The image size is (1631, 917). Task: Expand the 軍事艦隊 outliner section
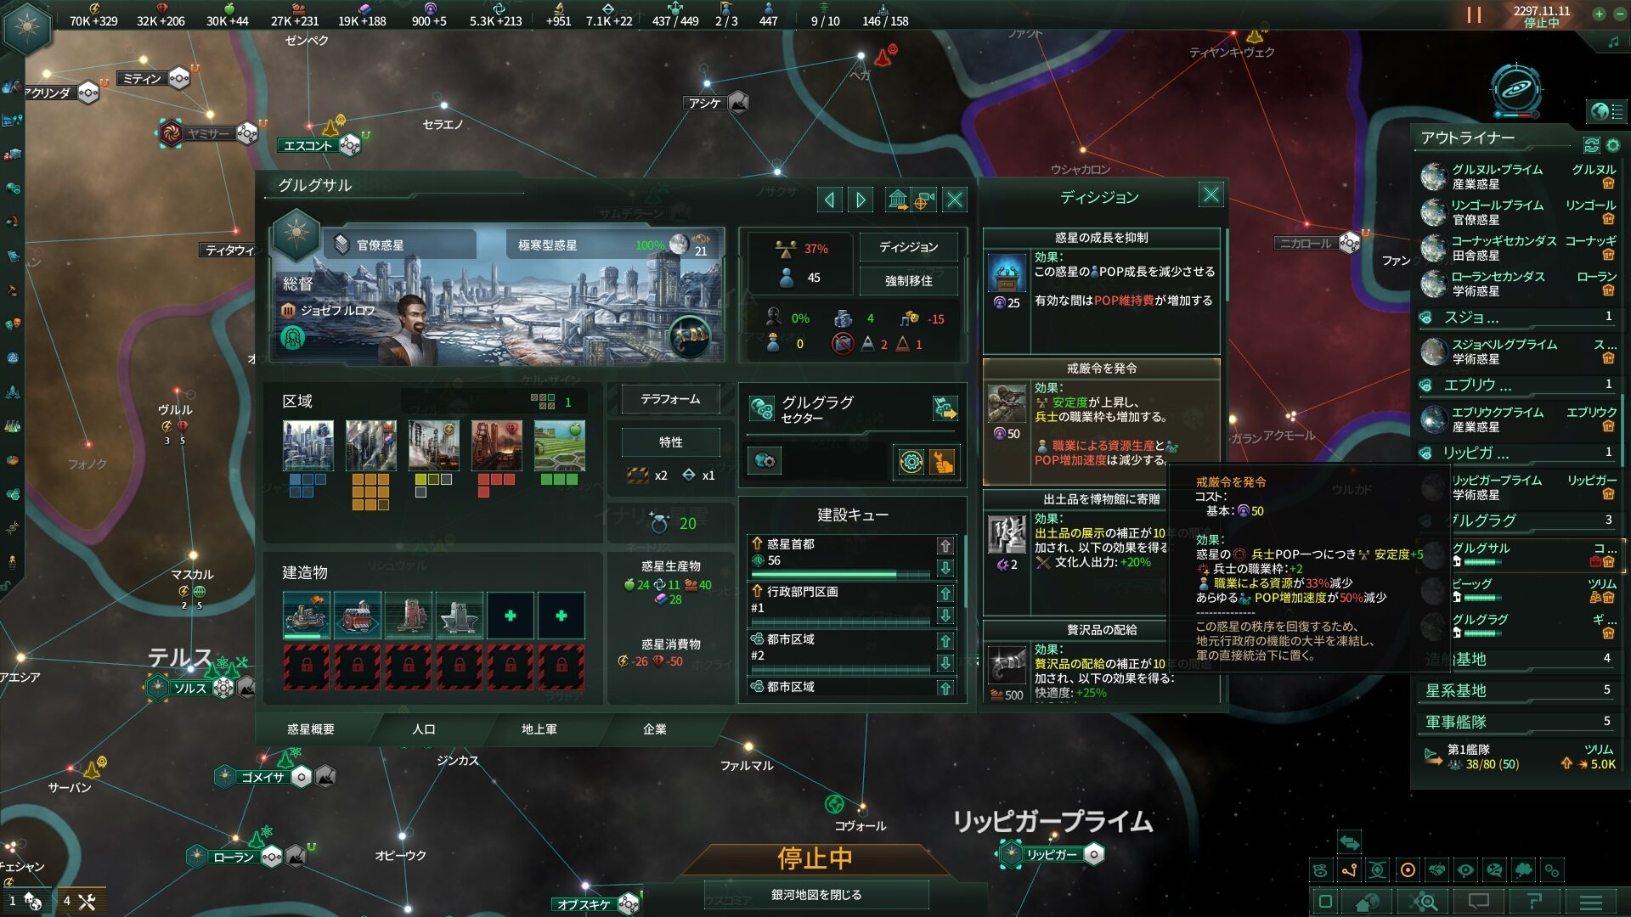click(x=1518, y=722)
